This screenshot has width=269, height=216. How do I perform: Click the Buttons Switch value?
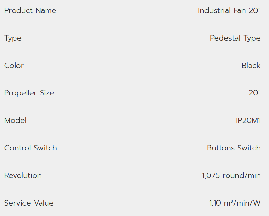click(234, 148)
